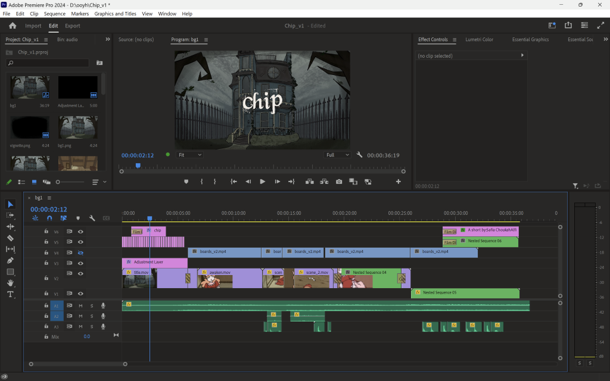Viewport: 610px width, 381px height.
Task: Open Bin: audio tab
Action: coord(67,40)
